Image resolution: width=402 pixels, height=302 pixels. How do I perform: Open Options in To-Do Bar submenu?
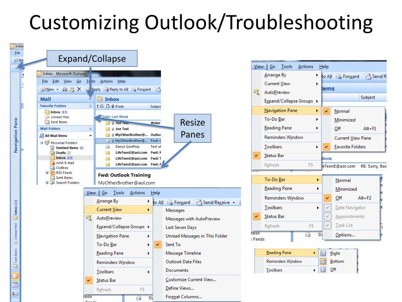[x=345, y=235]
